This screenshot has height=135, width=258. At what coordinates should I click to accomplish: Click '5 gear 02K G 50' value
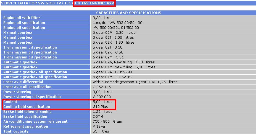pos(108,52)
